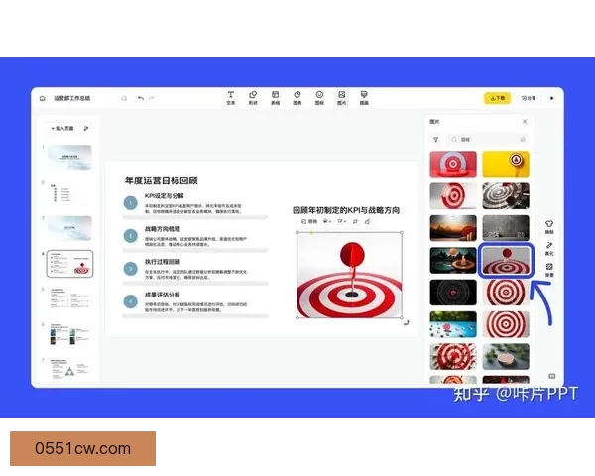Click the slide title 年度运营目标回顾
This screenshot has height=476, width=595.
162,180
